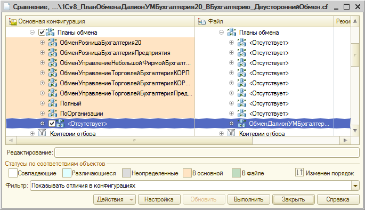Click the Изменен порядок arrows icon
Image resolution: width=365 pixels, height=210 pixels.
pos(299,173)
